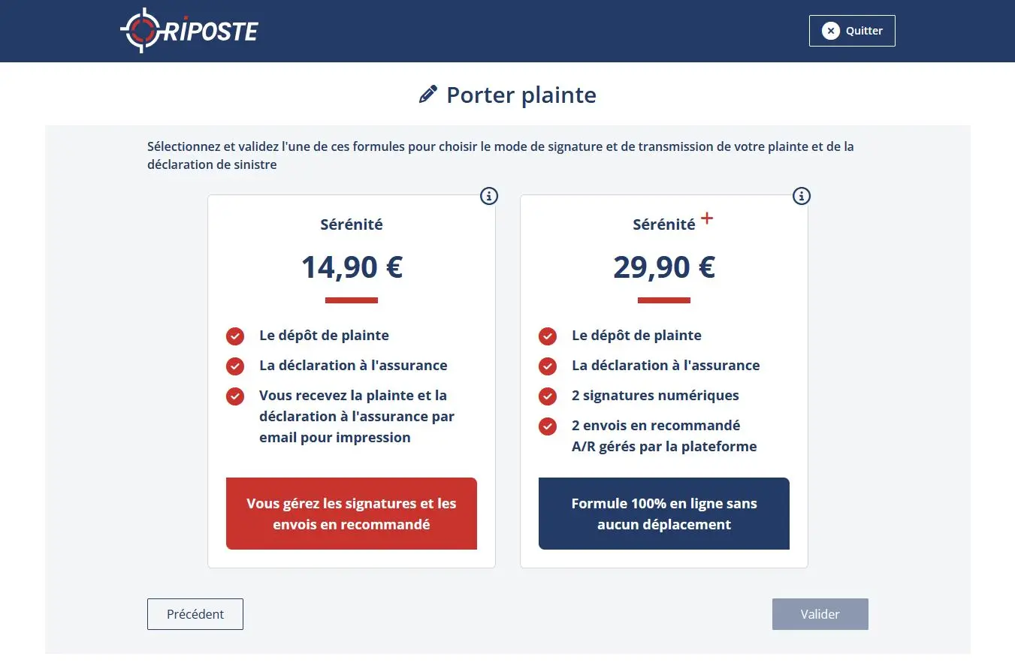Open info icon for Sérénité+ plan
Screen dimensions: 1015x666
(802, 196)
